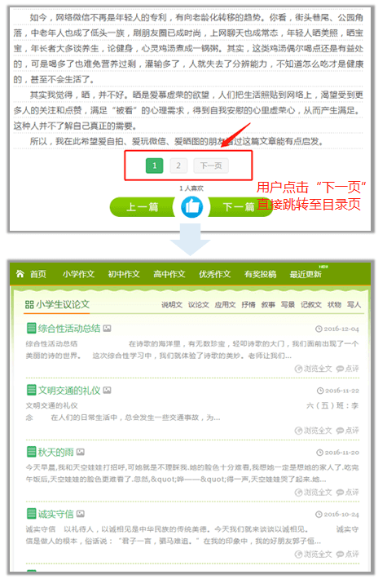Click the blue thumbs-up like icon
The image size is (387, 579).
click(191, 207)
